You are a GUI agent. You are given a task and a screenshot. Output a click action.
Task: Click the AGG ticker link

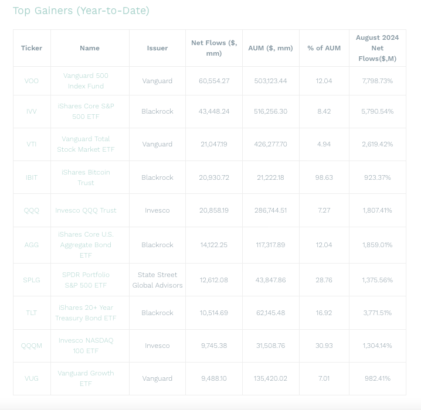point(32,245)
